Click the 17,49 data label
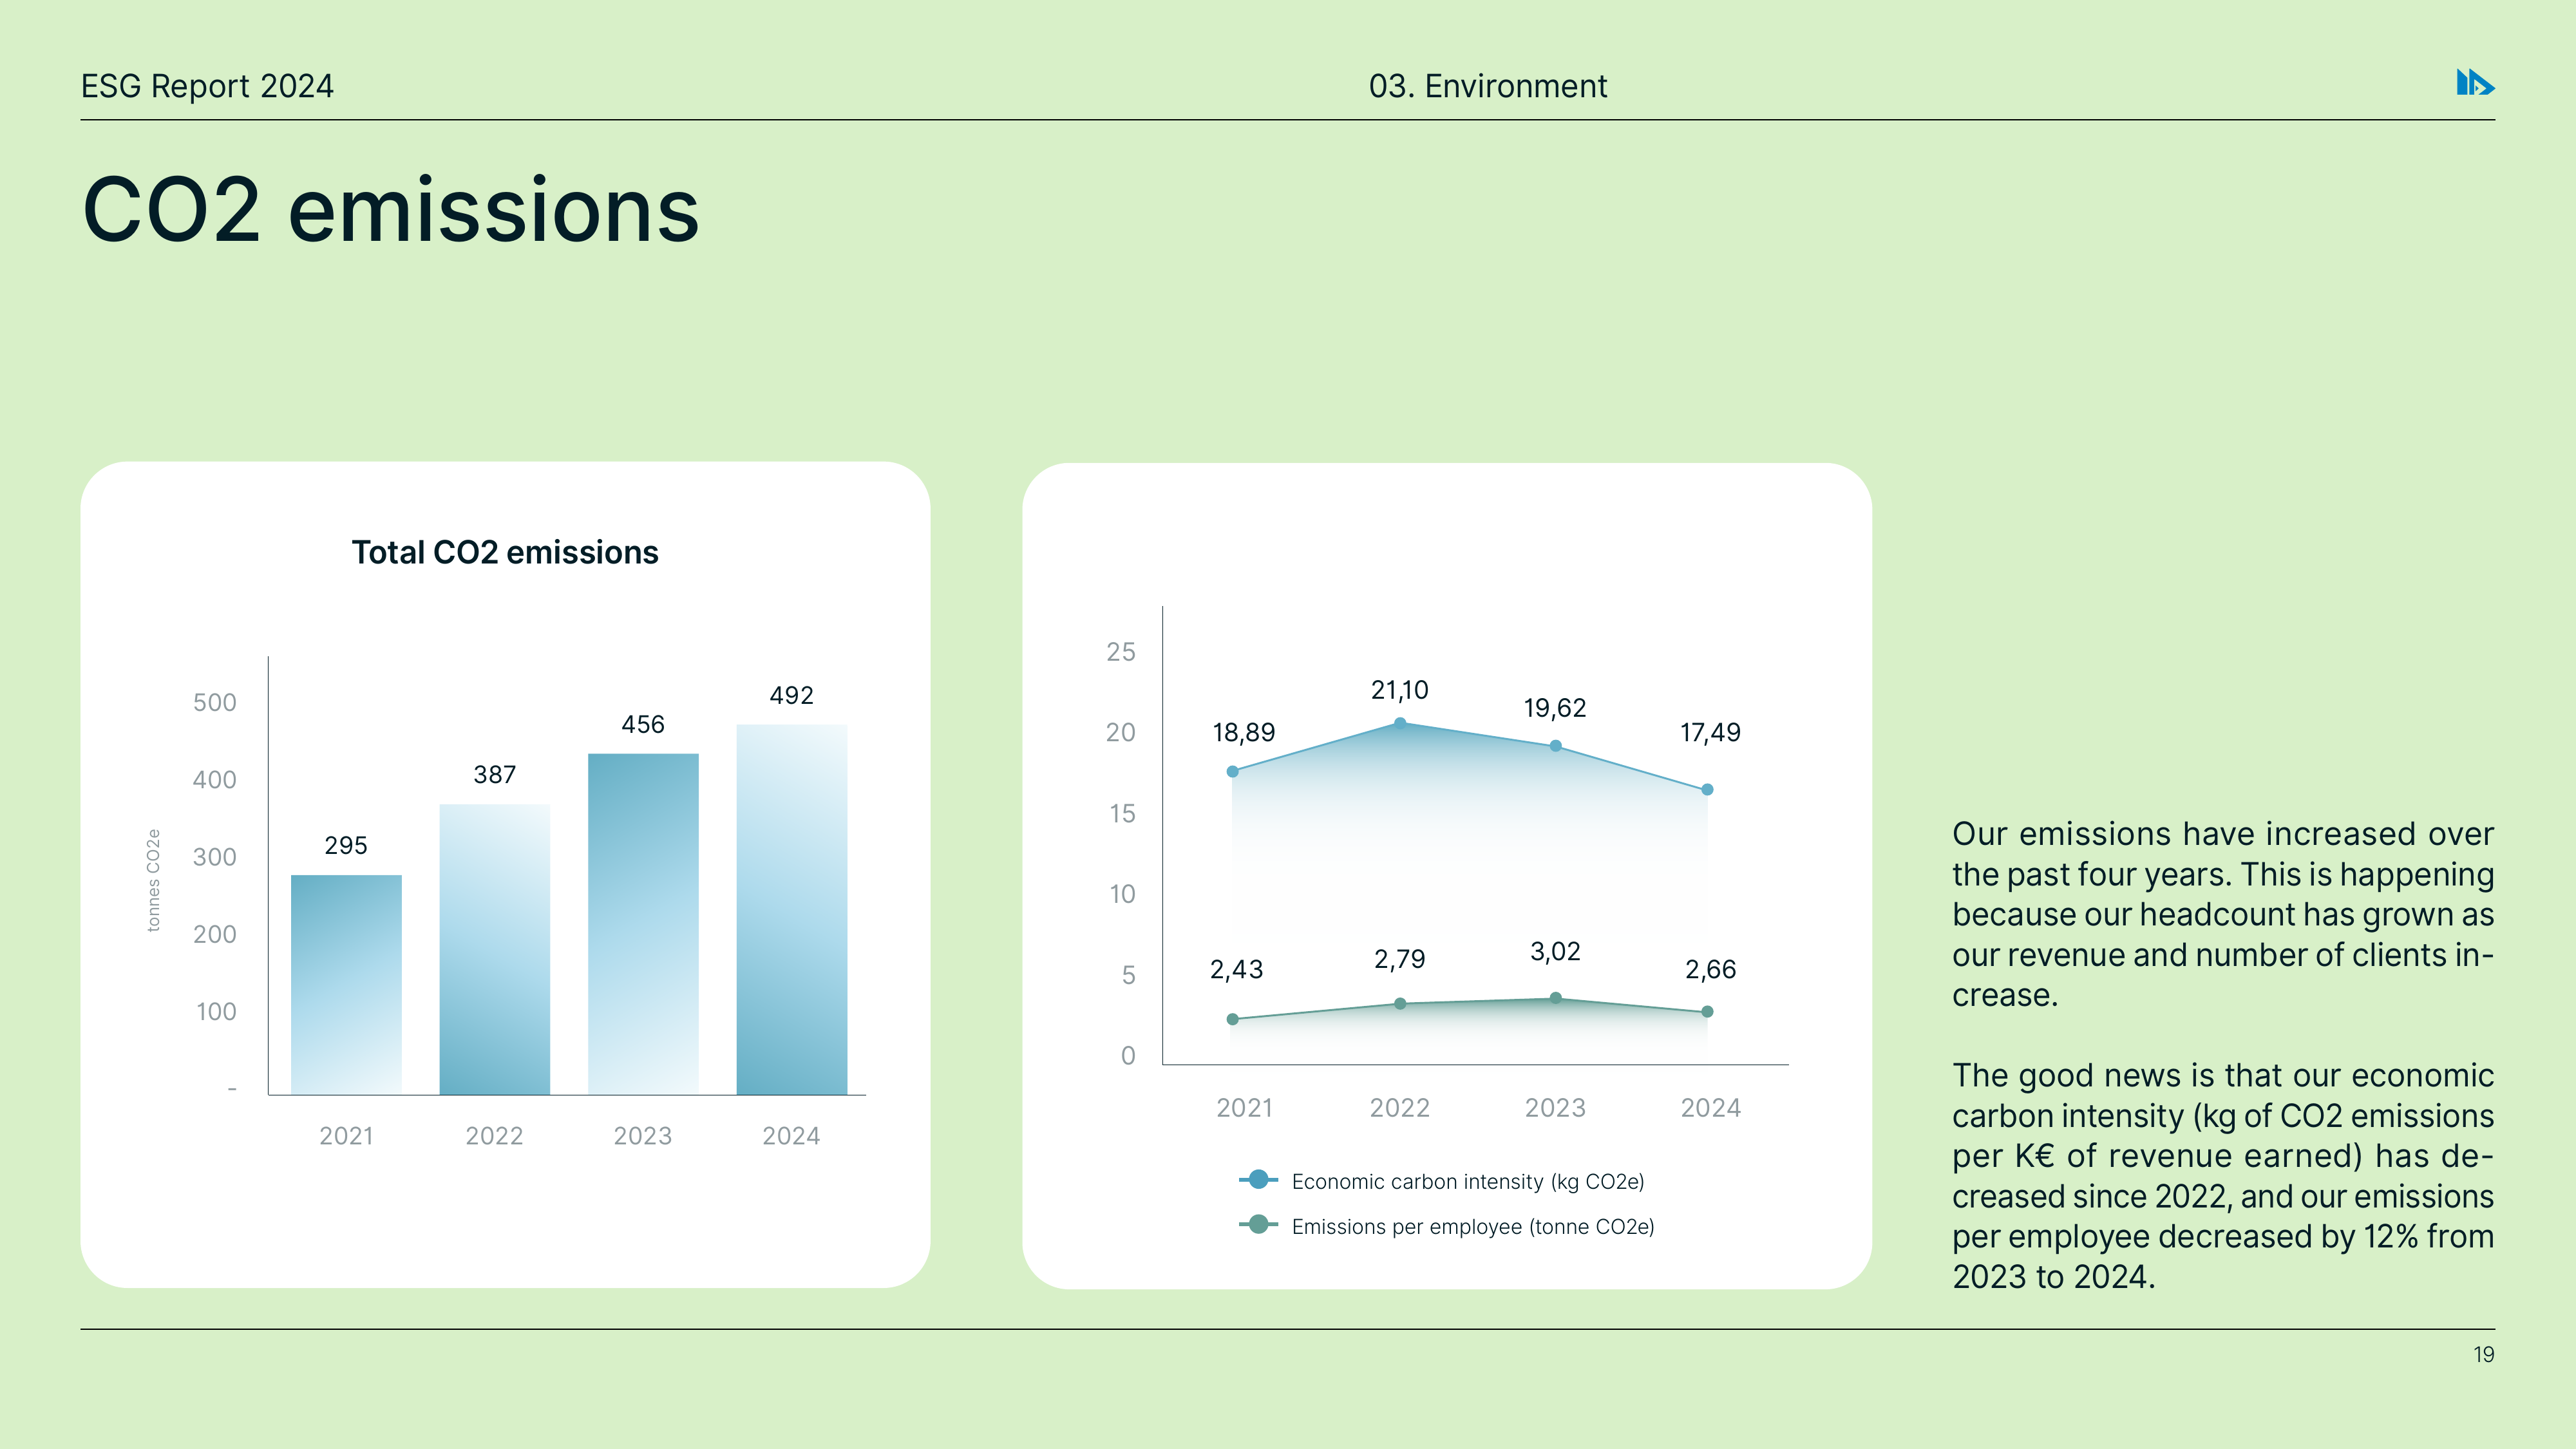Viewport: 2576px width, 1449px height. tap(1710, 733)
